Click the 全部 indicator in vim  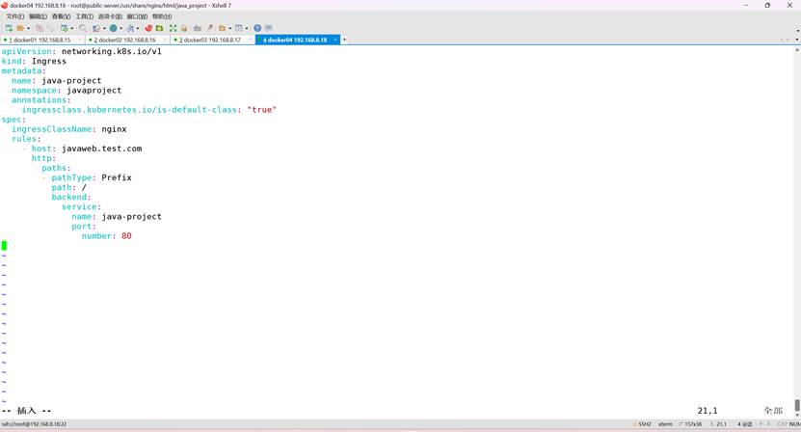(773, 411)
